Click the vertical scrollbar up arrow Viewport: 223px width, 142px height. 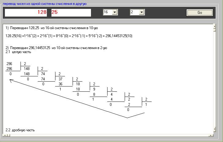(214, 26)
